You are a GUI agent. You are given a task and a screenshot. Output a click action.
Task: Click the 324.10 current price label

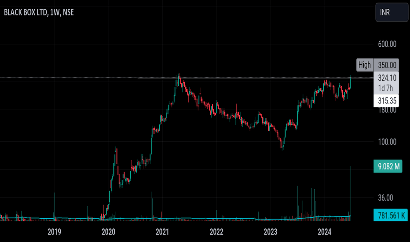pyautogui.click(x=387, y=78)
